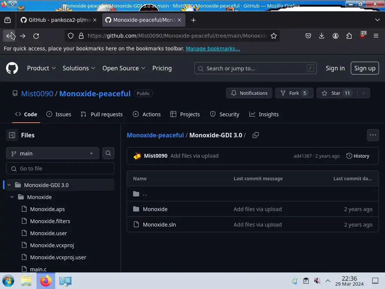Open the Firefox account icon
The image size is (385, 289).
pos(335,36)
